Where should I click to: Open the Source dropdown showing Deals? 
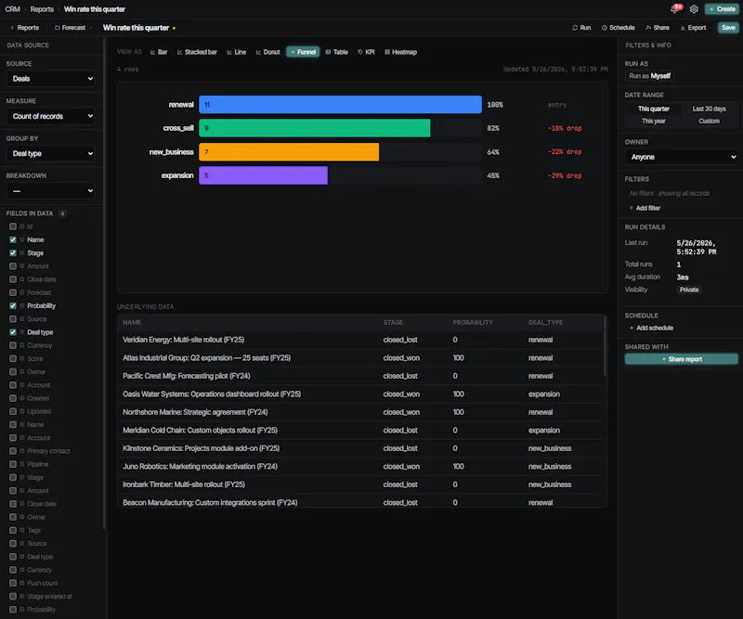click(x=51, y=79)
